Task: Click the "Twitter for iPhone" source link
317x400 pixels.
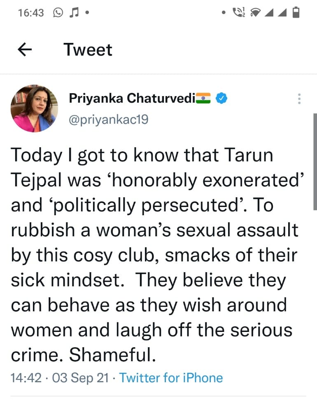Action: [171, 378]
